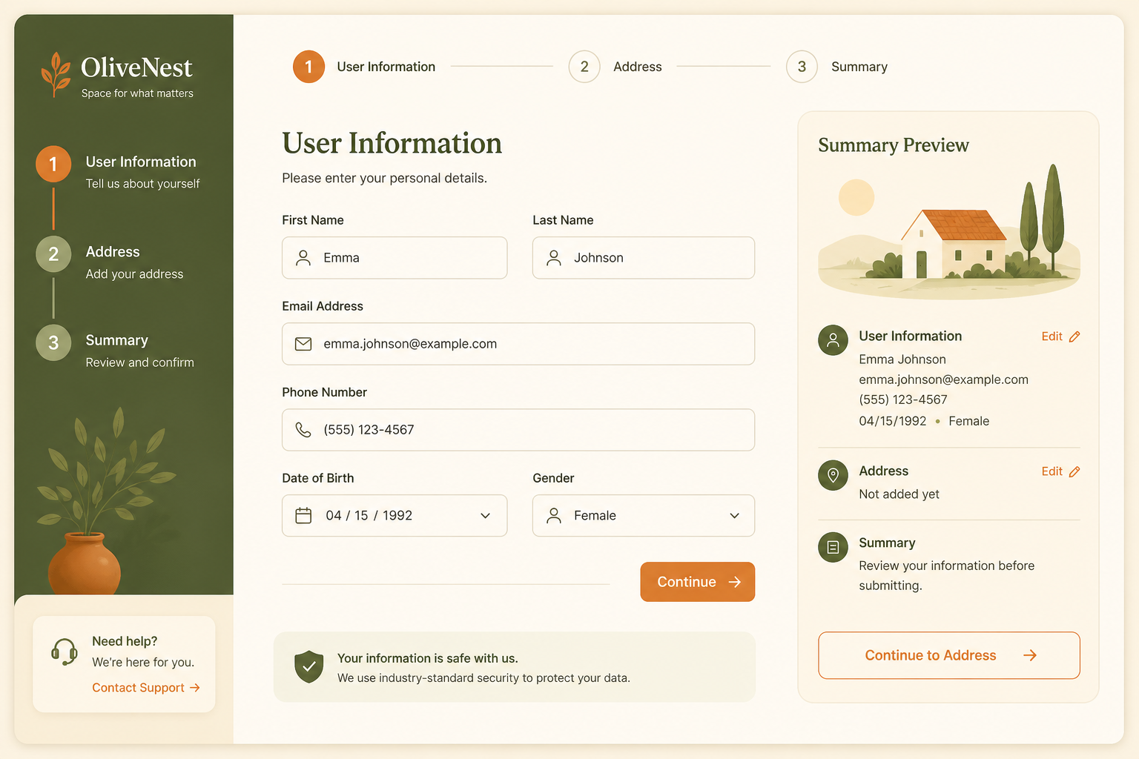
Task: Expand the Date of Birth chevron
Action: tap(485, 516)
